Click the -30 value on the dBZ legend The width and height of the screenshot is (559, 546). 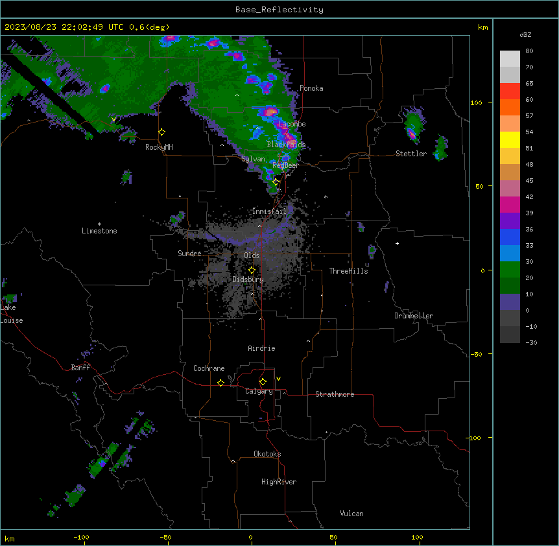pyautogui.click(x=531, y=342)
